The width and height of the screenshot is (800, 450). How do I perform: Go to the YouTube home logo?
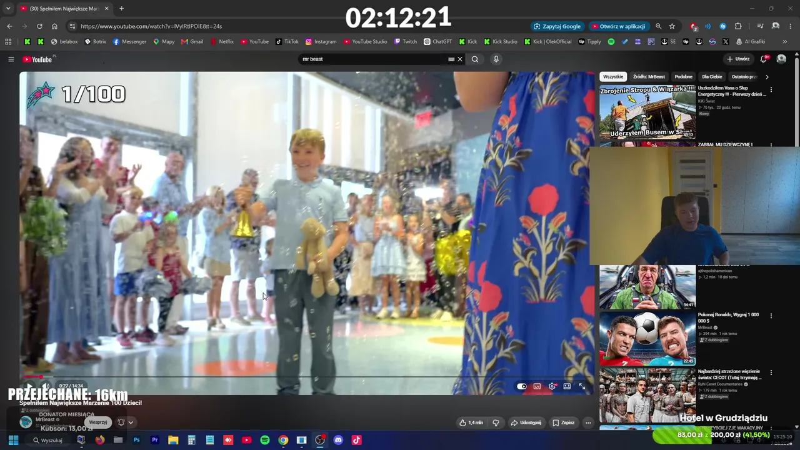(37, 59)
